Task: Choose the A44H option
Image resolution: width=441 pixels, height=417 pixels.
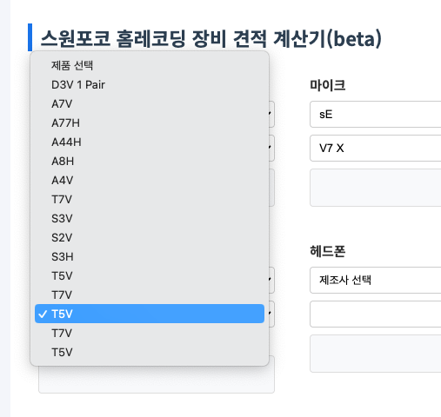Action: coord(150,142)
